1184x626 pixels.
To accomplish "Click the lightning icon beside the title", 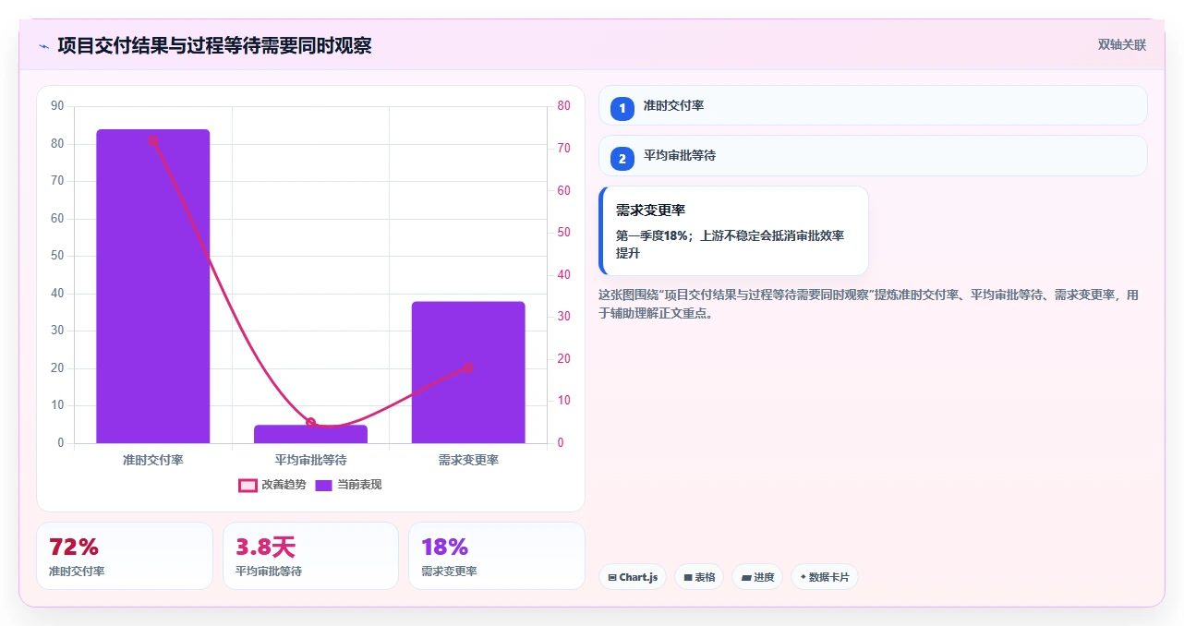I will (x=43, y=46).
